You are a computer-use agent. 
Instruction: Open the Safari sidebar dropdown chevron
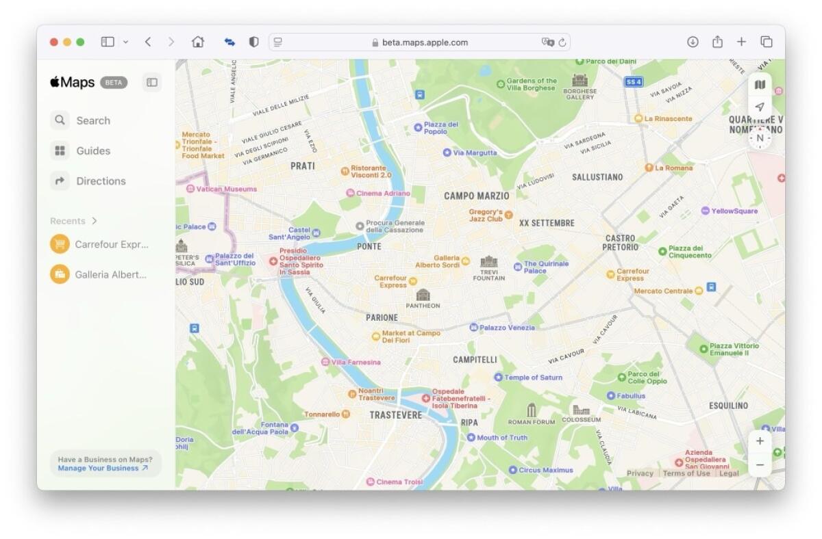tap(126, 42)
